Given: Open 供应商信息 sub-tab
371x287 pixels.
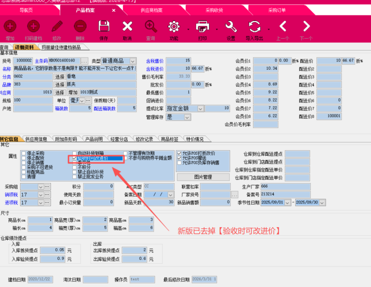Looking at the screenshot, I should click(x=36, y=139).
